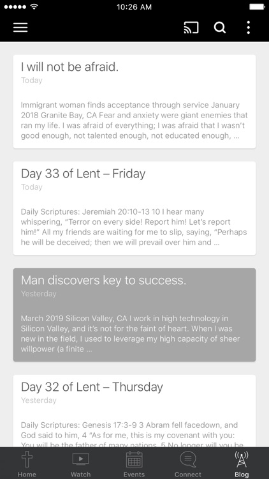269x479 pixels.
Task: Open the hamburger navigation menu
Action: (x=20, y=27)
